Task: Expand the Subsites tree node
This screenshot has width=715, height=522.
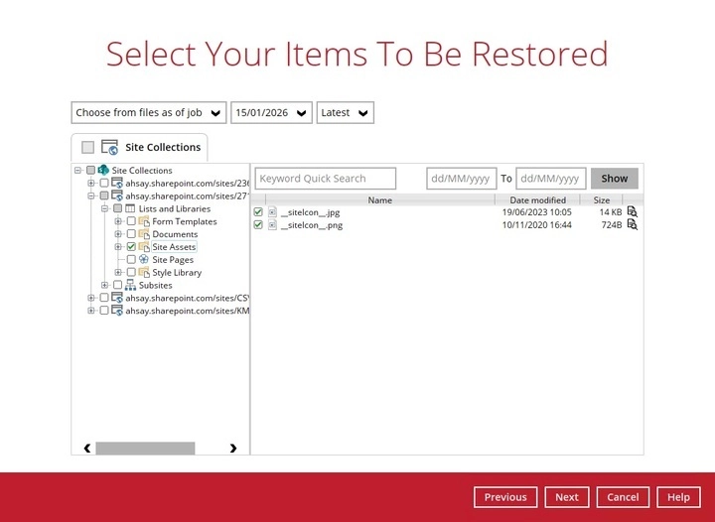Action: [105, 285]
